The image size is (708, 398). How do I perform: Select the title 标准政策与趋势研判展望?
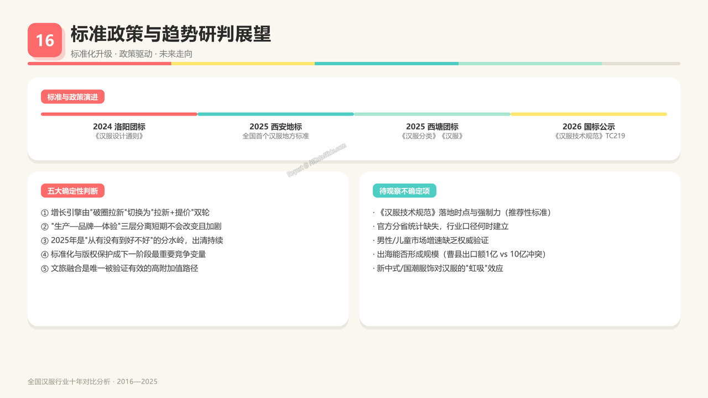[171, 34]
